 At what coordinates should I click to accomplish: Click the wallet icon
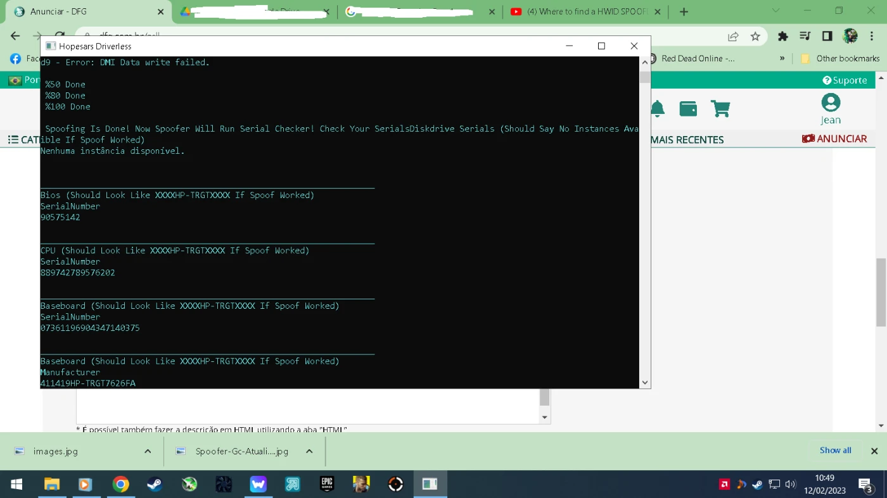pos(688,109)
